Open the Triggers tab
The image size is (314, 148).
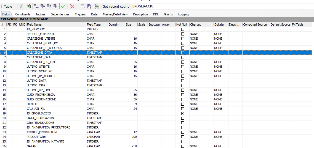pos(80,14)
